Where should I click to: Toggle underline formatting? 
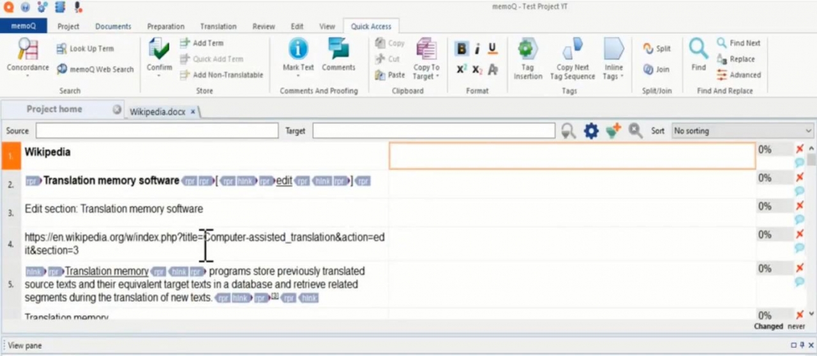tap(492, 49)
